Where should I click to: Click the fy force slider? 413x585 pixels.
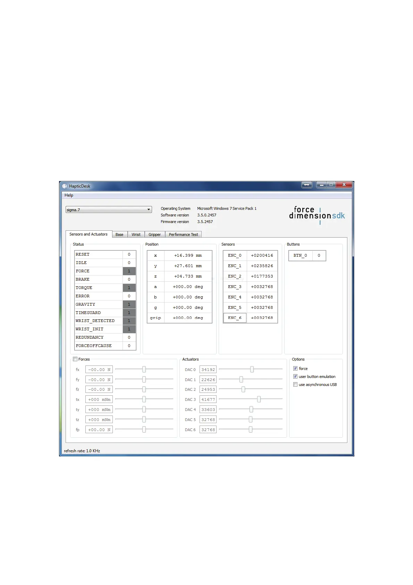click(144, 379)
